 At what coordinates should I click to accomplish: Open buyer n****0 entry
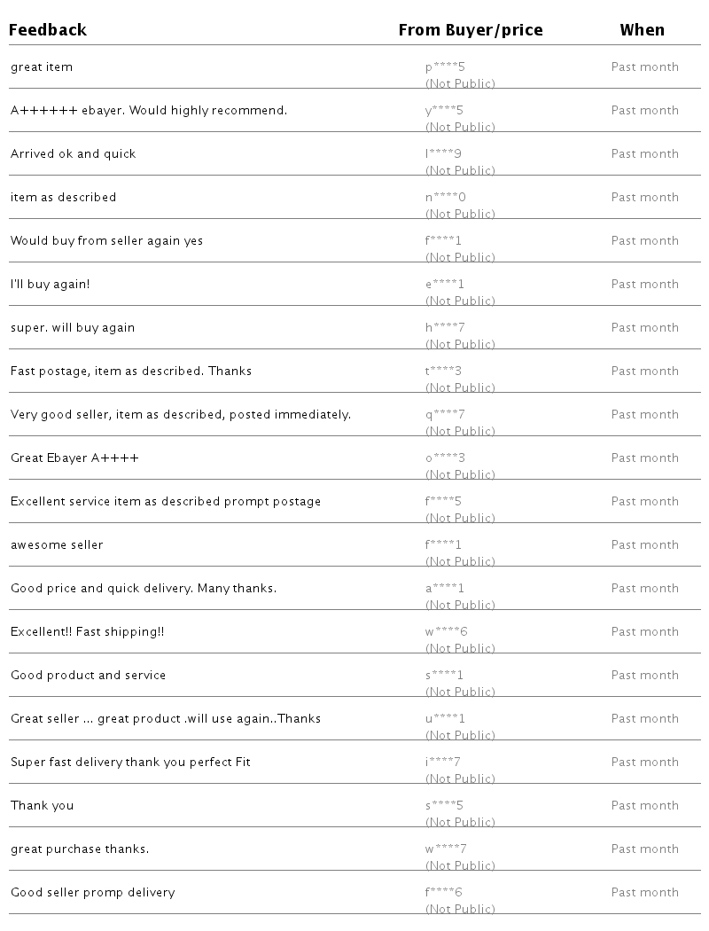(445, 198)
